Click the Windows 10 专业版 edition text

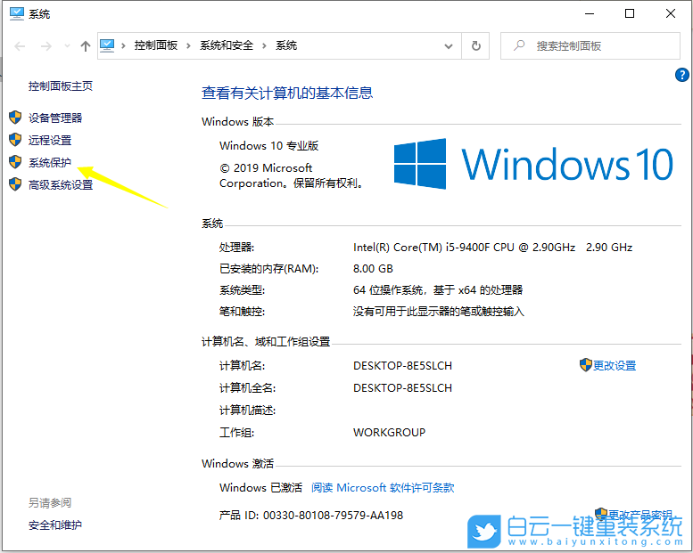pos(268,146)
